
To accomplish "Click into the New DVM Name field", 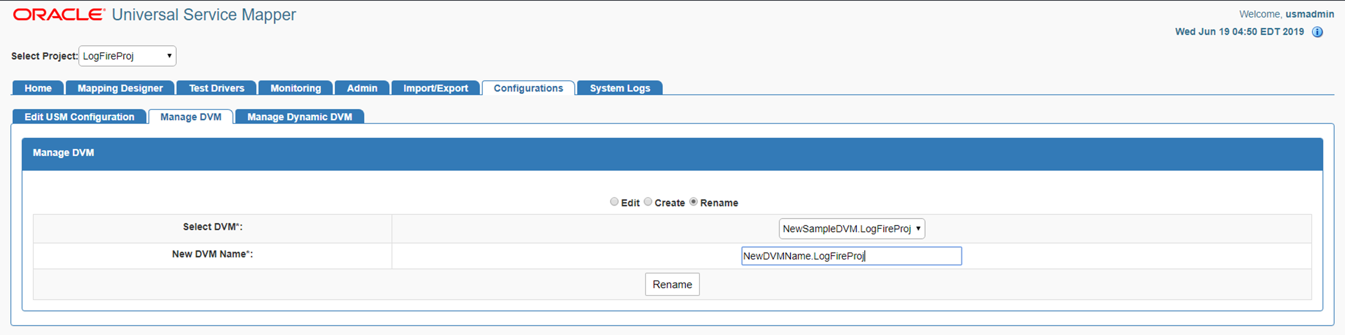I will tap(852, 256).
